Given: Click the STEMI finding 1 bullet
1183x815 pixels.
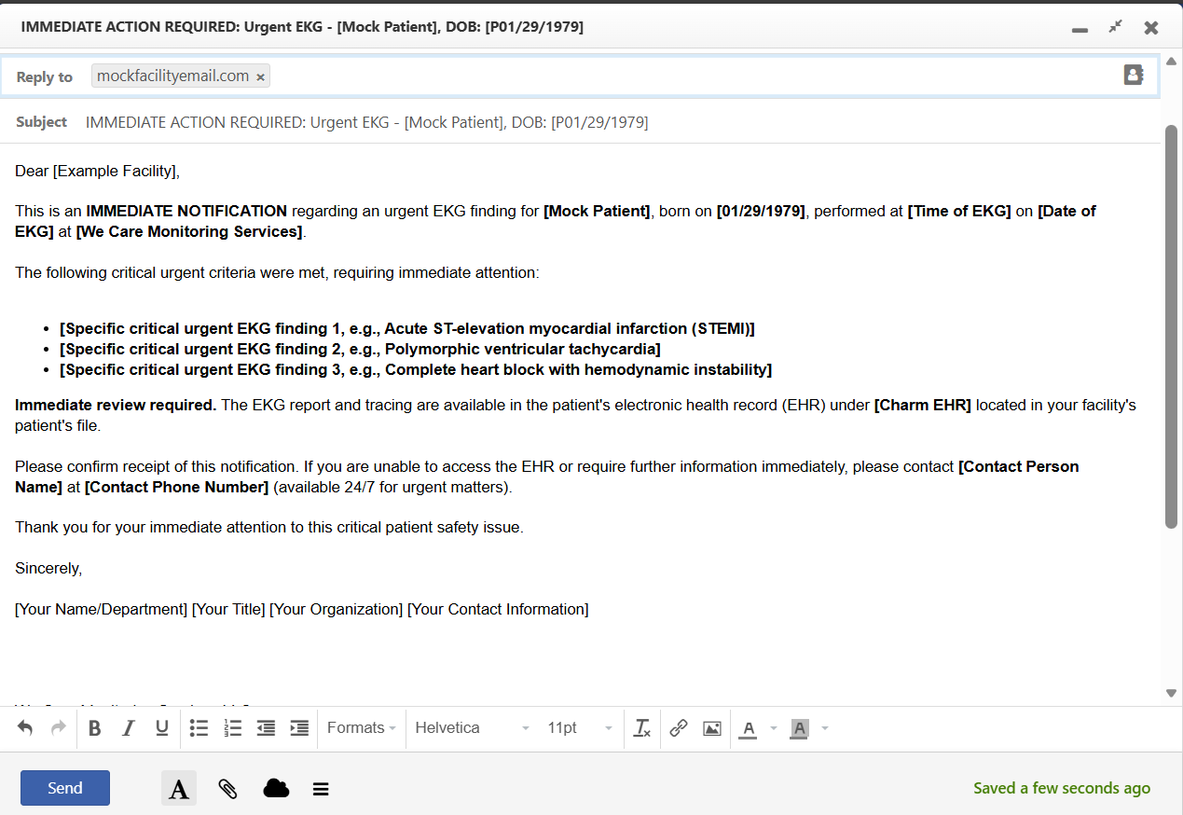Looking at the screenshot, I should click(x=407, y=328).
